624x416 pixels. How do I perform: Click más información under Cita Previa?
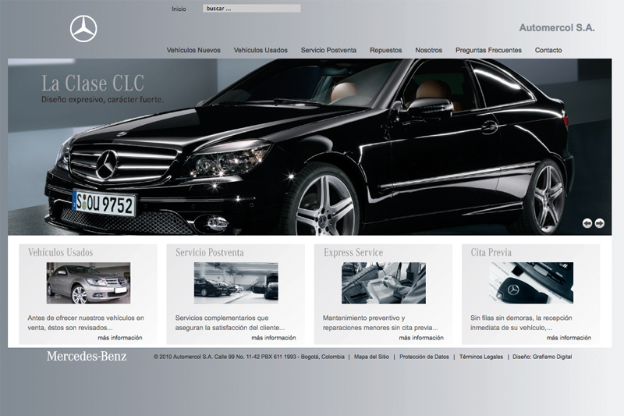click(x=569, y=338)
